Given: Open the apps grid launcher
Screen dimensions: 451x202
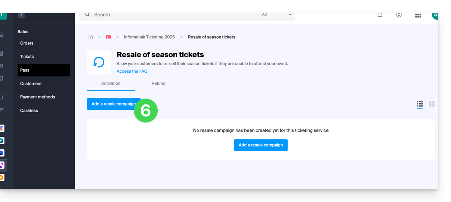Looking at the screenshot, I should click(418, 15).
